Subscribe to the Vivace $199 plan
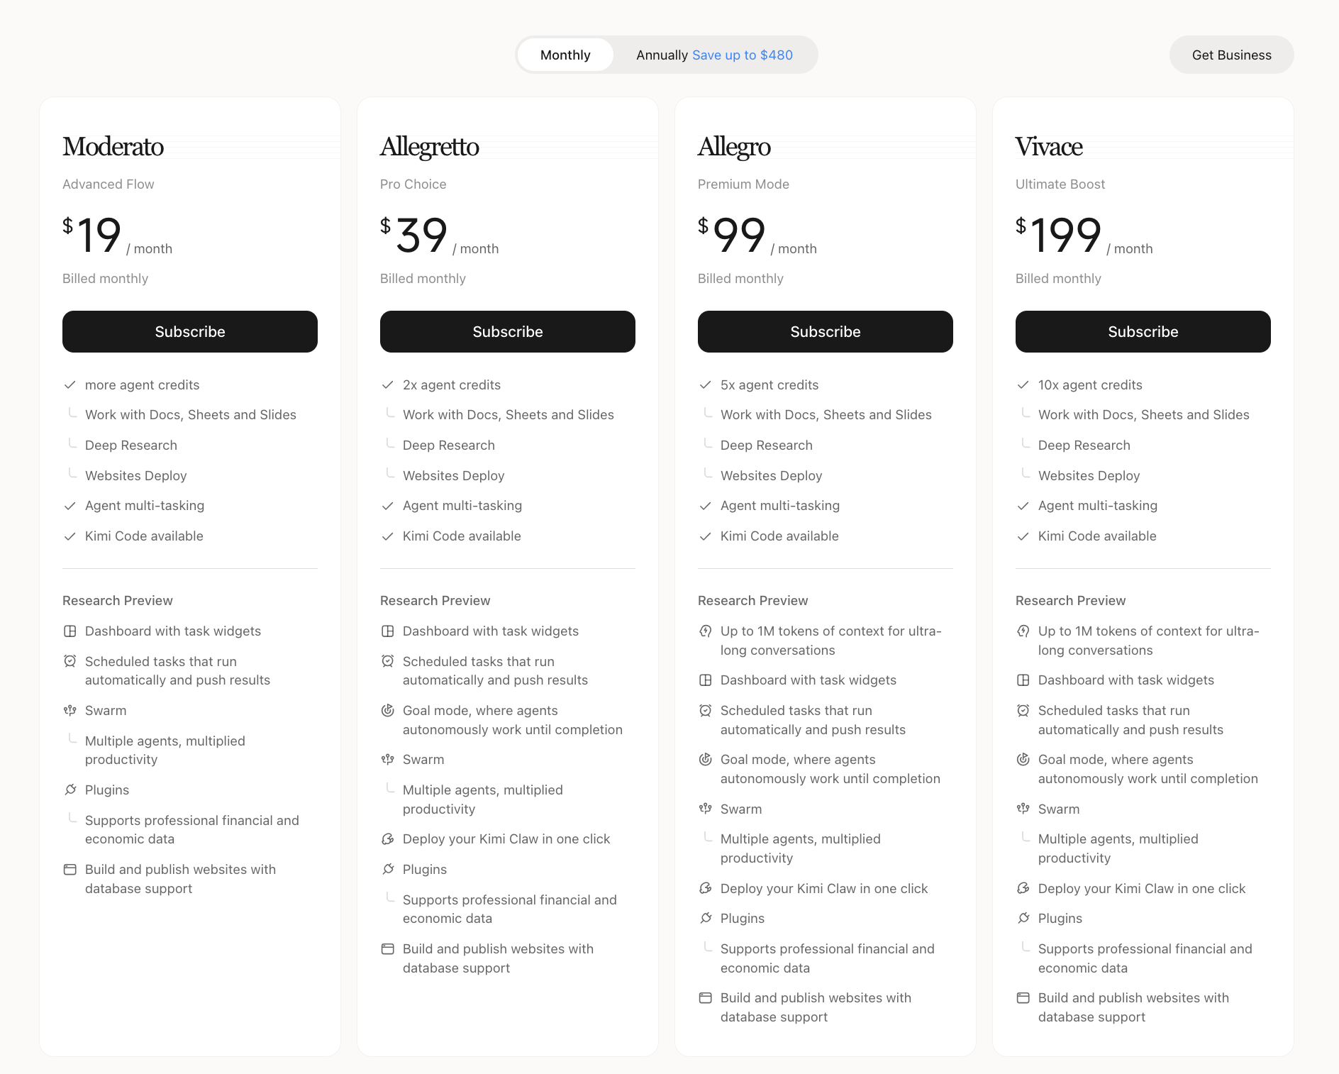 1143,331
